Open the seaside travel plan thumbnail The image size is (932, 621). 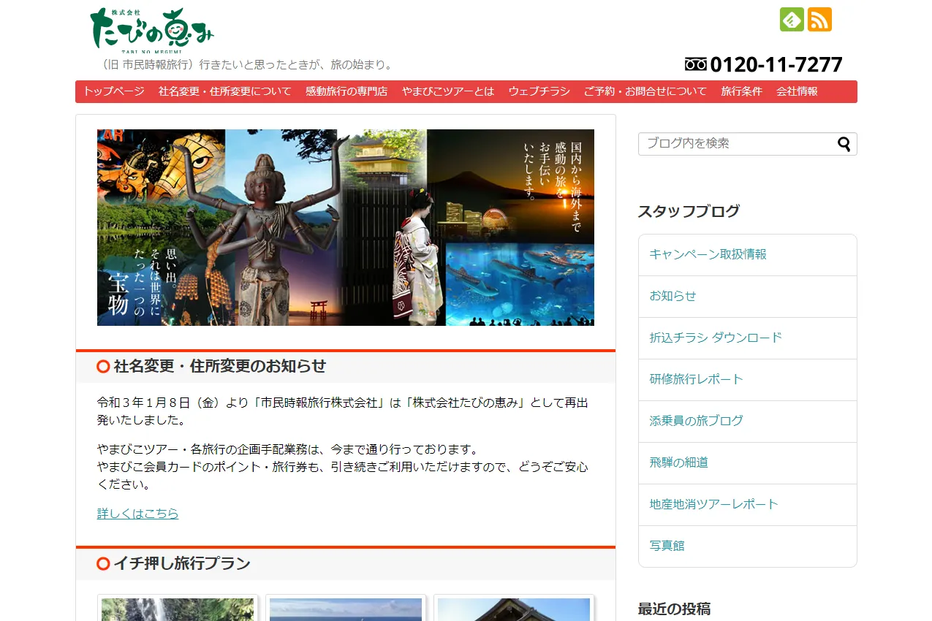pyautogui.click(x=346, y=609)
